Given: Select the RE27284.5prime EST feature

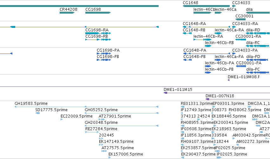Looking at the screenshot, I should click(x=92, y=132).
